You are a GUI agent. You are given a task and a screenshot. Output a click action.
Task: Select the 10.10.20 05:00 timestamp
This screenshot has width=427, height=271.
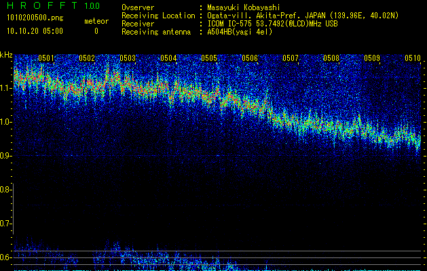[34, 31]
